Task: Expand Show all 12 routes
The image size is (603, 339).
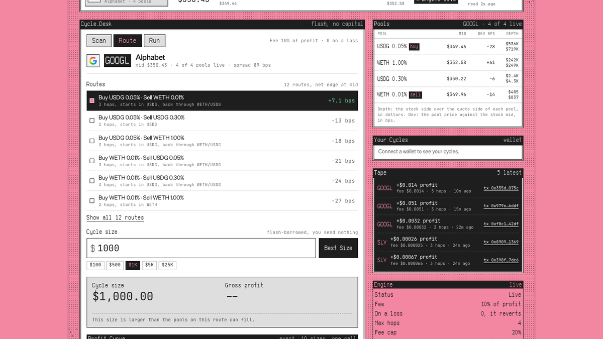Action: pos(115,217)
